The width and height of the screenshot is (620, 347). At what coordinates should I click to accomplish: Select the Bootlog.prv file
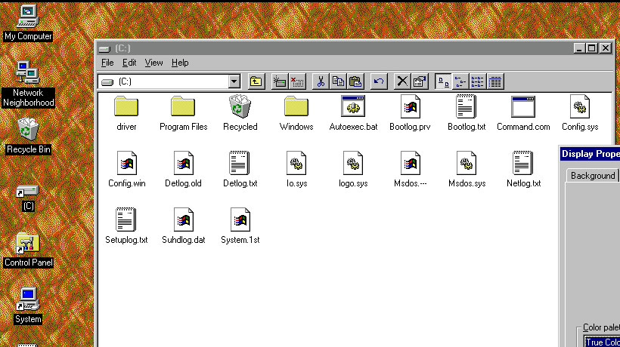[x=410, y=114]
